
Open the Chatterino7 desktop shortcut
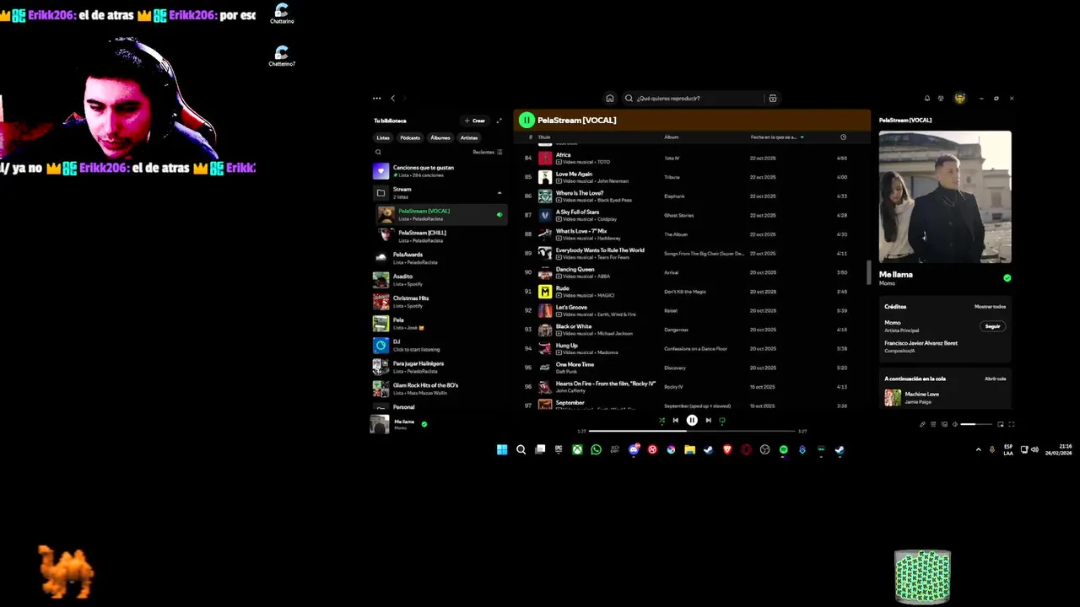click(282, 56)
